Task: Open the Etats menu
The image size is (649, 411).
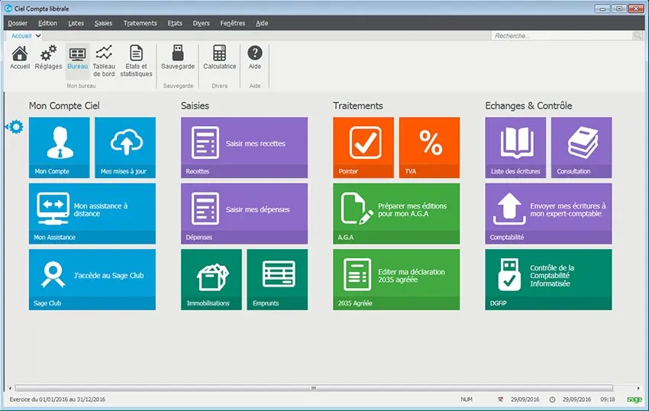Action: (x=175, y=23)
